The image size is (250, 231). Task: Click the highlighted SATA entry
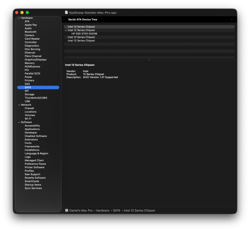tap(38, 87)
